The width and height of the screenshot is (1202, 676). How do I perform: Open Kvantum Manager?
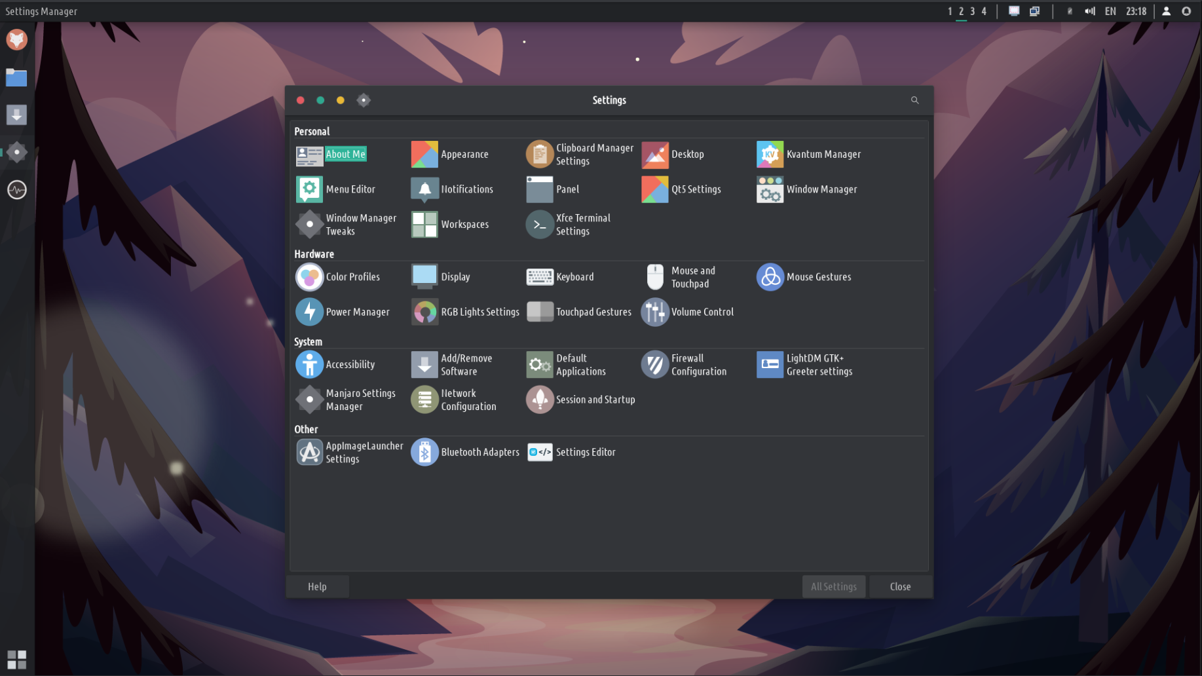[x=809, y=155]
